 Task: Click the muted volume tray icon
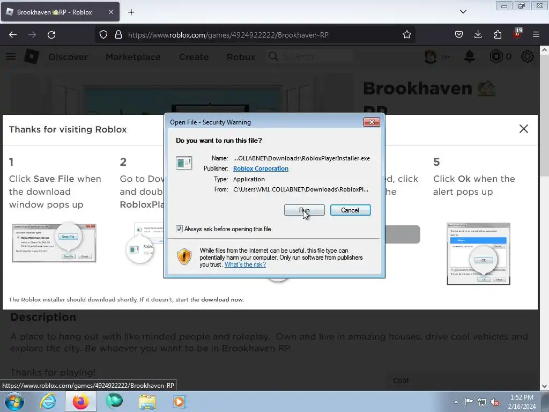495,402
